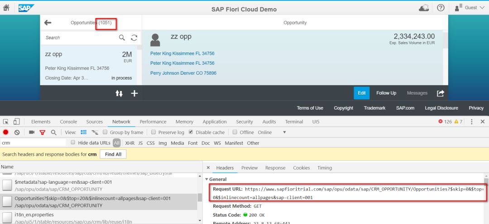
Task: Select the zz opp list item
Action: (89, 65)
